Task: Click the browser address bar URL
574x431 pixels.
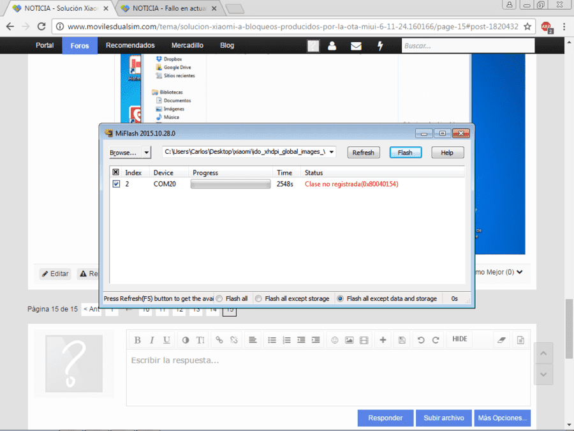Action: coord(293,26)
